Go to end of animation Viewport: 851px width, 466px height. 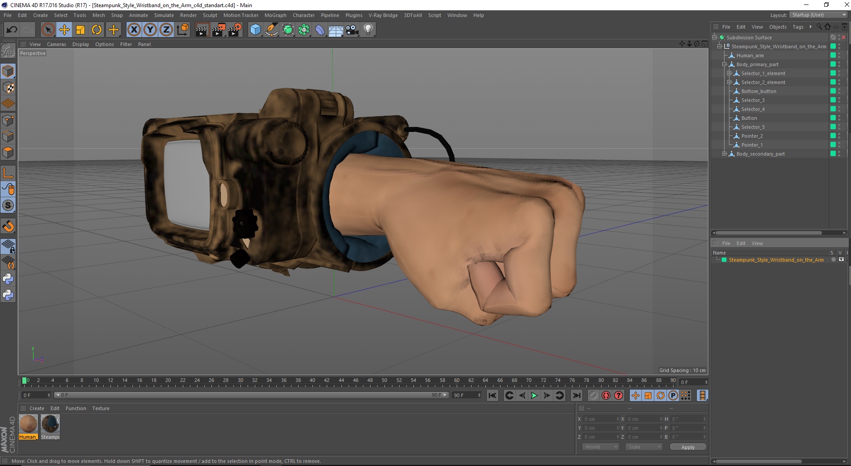pos(577,395)
